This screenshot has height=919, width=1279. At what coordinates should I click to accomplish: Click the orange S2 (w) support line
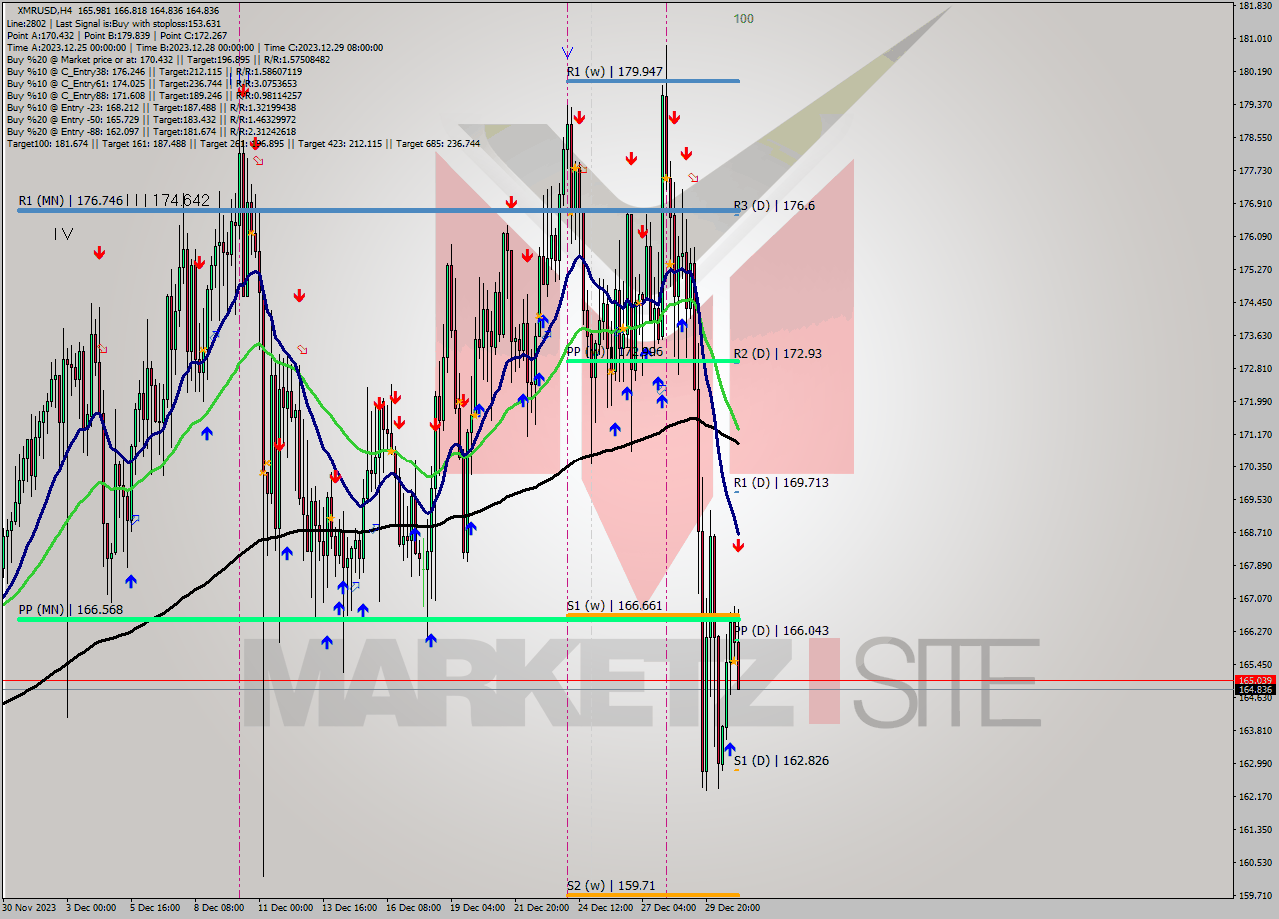click(652, 895)
